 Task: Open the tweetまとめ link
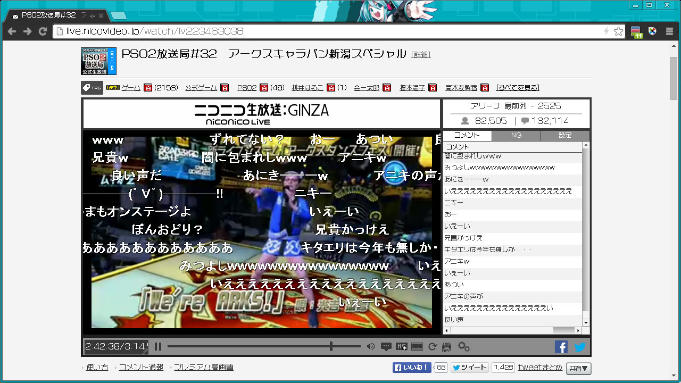540,368
